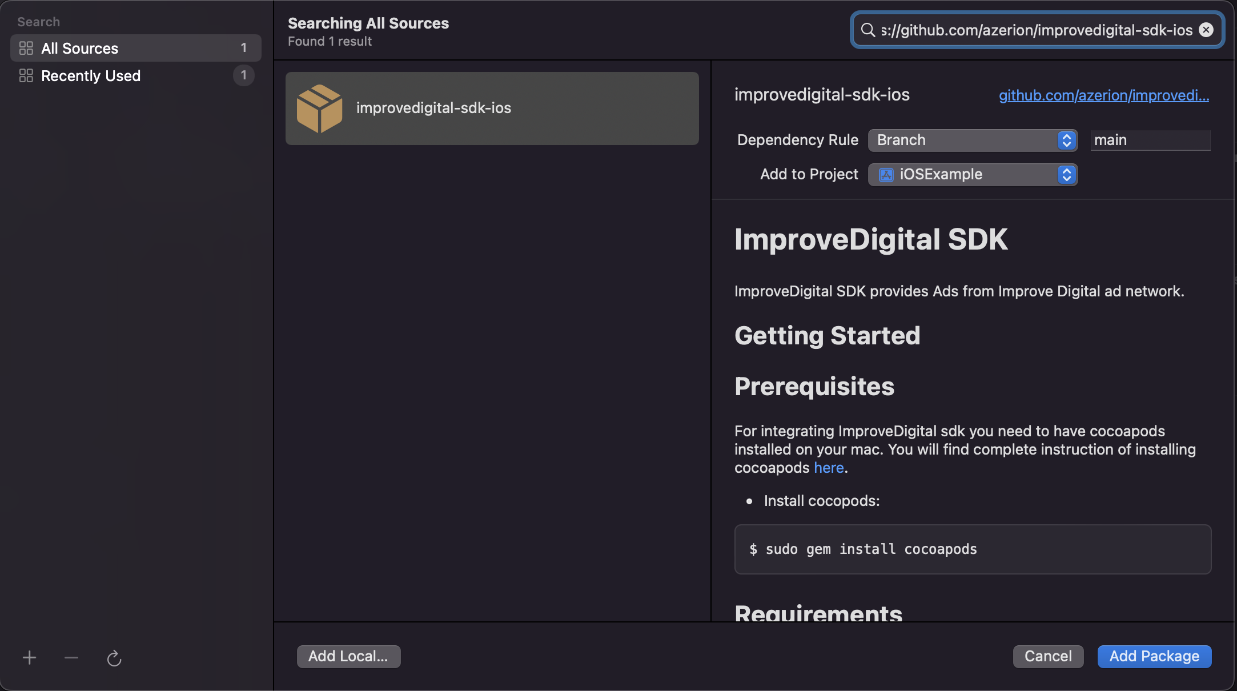Click the Recently Used count badge

[x=244, y=75]
